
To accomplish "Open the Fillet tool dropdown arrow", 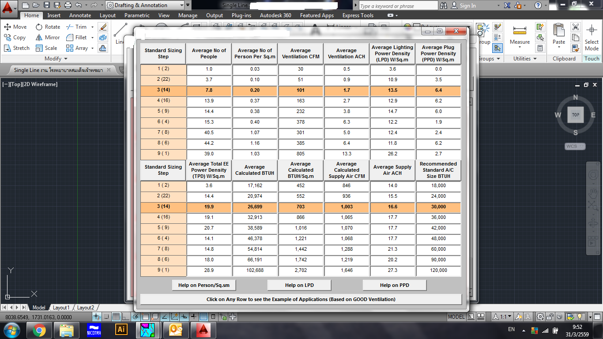I will pyautogui.click(x=92, y=38).
